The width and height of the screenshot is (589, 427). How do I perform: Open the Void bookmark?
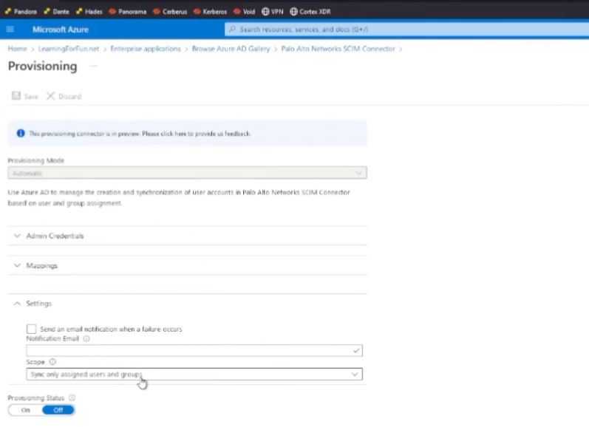(244, 12)
